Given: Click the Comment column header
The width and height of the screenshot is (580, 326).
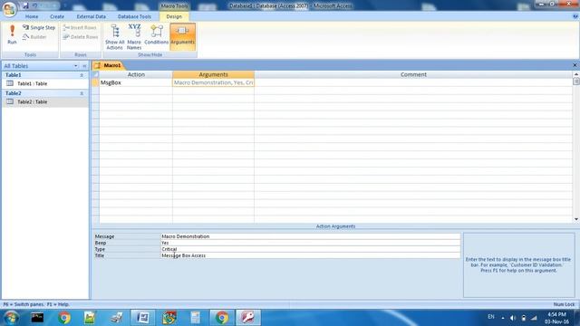Looking at the screenshot, I should click(413, 74).
